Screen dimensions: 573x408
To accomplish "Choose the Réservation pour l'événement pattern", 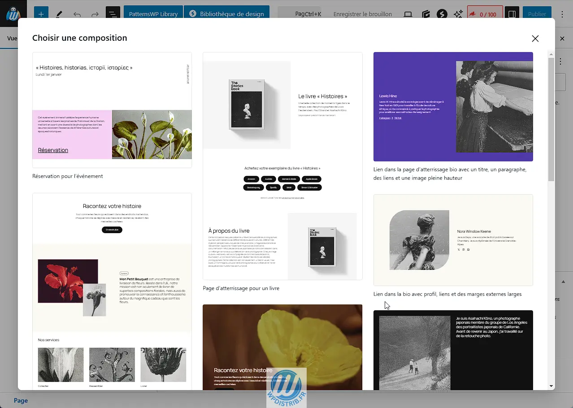I will [112, 110].
